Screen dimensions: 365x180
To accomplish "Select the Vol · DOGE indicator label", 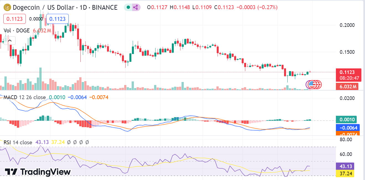I will click(x=17, y=31).
